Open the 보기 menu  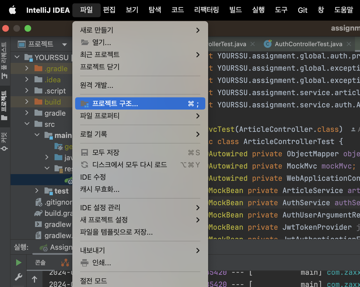click(132, 10)
